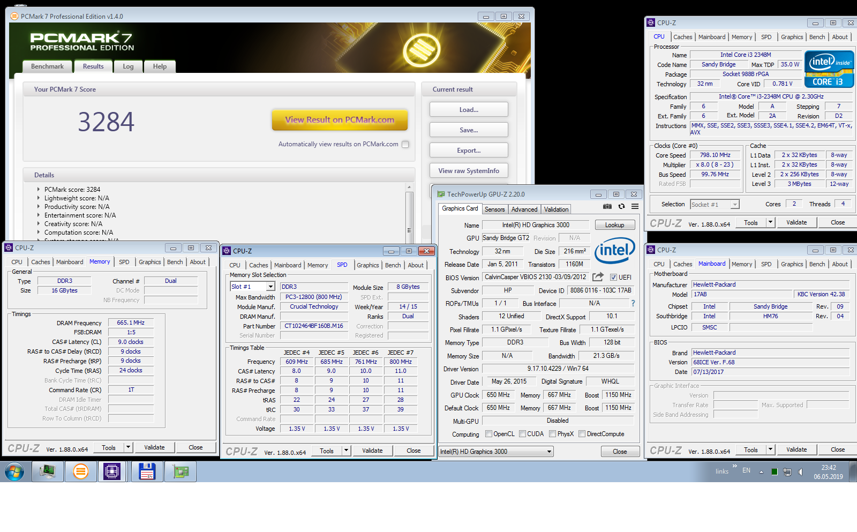The image size is (857, 532).
Task: Click Lookup button in GPU-Z
Action: tap(614, 225)
